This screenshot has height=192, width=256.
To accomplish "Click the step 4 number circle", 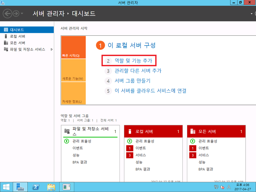I will click(108, 81).
